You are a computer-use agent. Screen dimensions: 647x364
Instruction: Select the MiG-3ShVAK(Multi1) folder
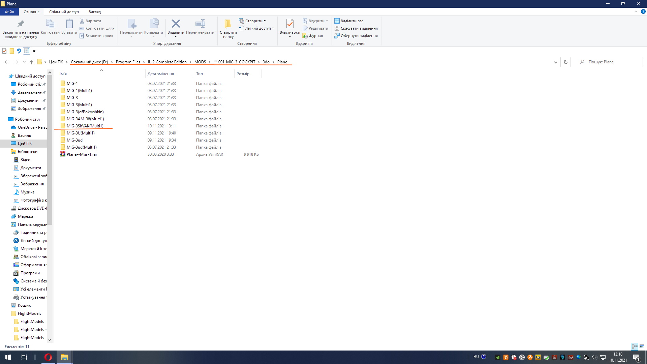click(x=85, y=126)
